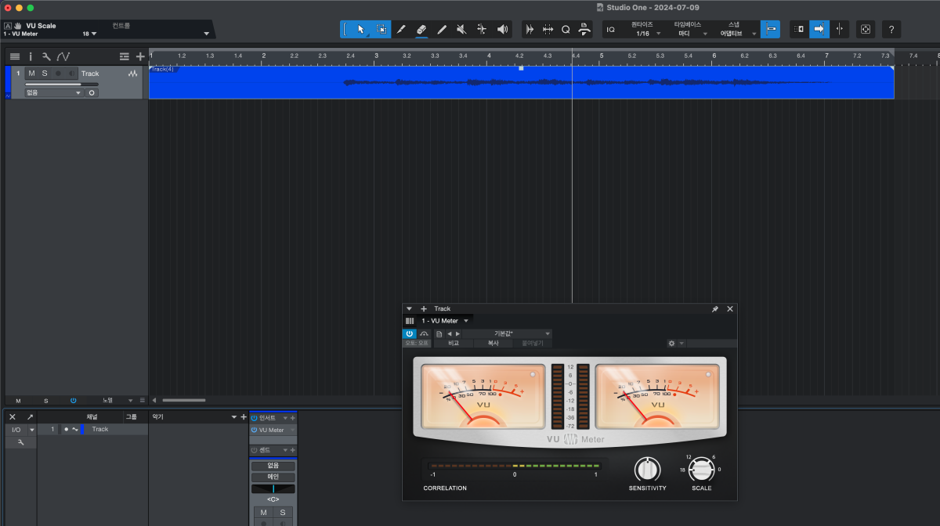The image size is (940, 526).
Task: Pin the VU Meter plugin window
Action: (x=714, y=309)
